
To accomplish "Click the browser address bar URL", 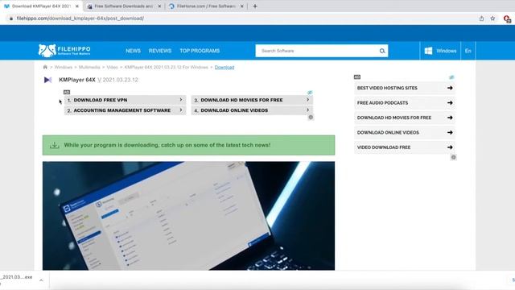I will 80,19.
